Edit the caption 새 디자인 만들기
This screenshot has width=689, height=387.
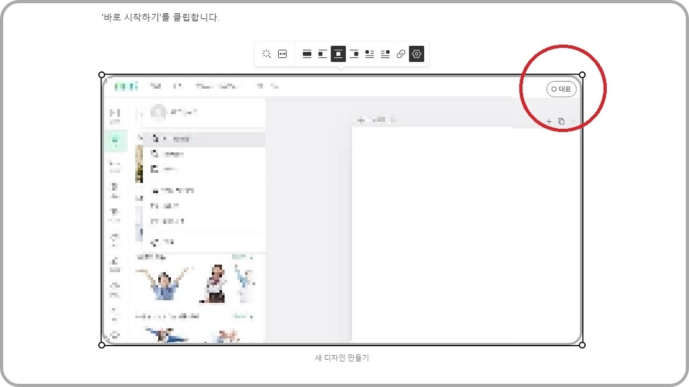[x=341, y=358]
